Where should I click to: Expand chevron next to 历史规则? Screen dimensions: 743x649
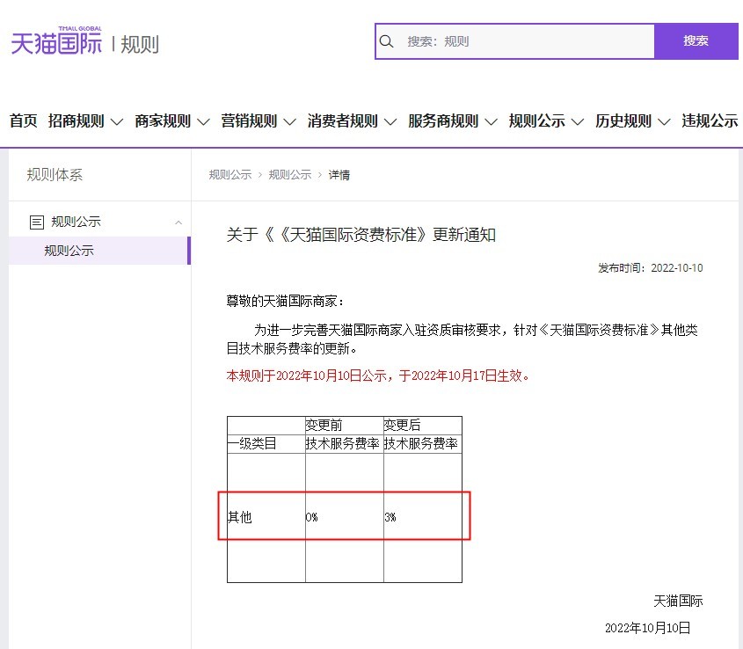[664, 122]
